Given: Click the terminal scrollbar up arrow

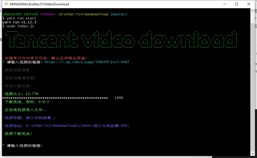Looking at the screenshot, I should [253, 11].
